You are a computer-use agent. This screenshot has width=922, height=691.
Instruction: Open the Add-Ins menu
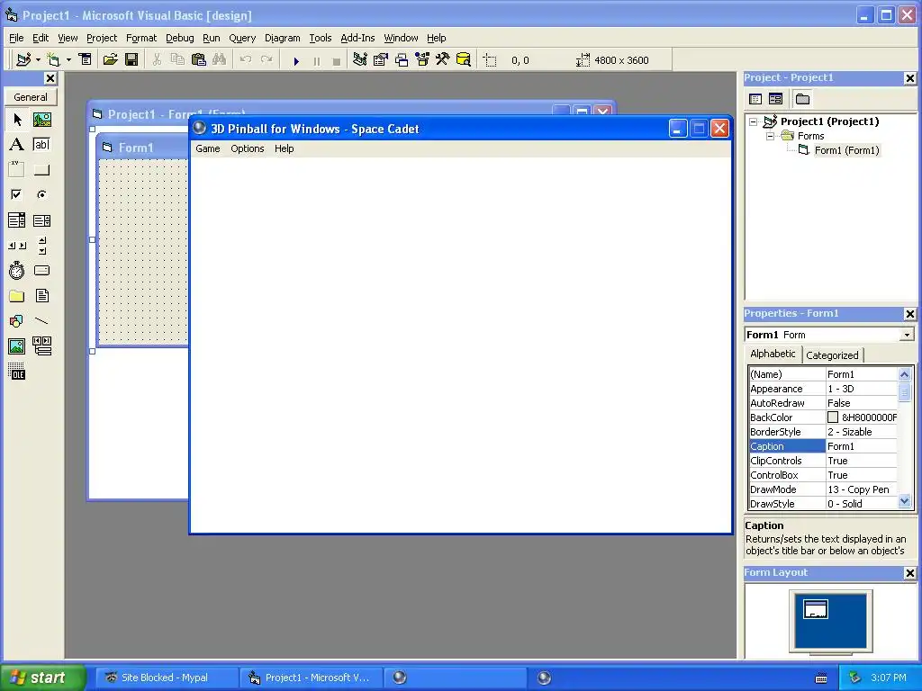point(357,38)
